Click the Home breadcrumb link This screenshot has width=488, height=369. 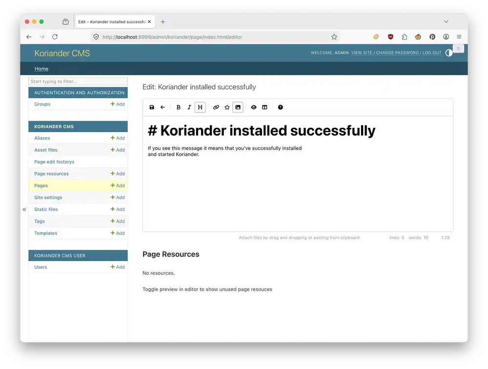(x=41, y=68)
